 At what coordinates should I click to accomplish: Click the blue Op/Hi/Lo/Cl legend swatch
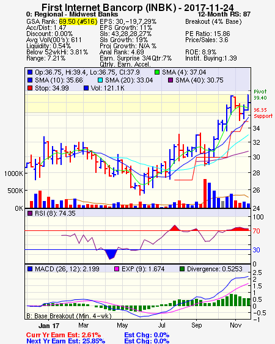[x=30, y=72]
